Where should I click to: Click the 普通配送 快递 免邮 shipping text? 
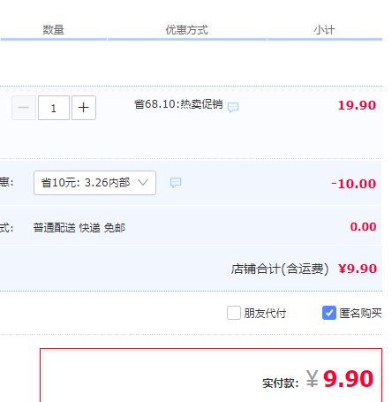tap(79, 228)
